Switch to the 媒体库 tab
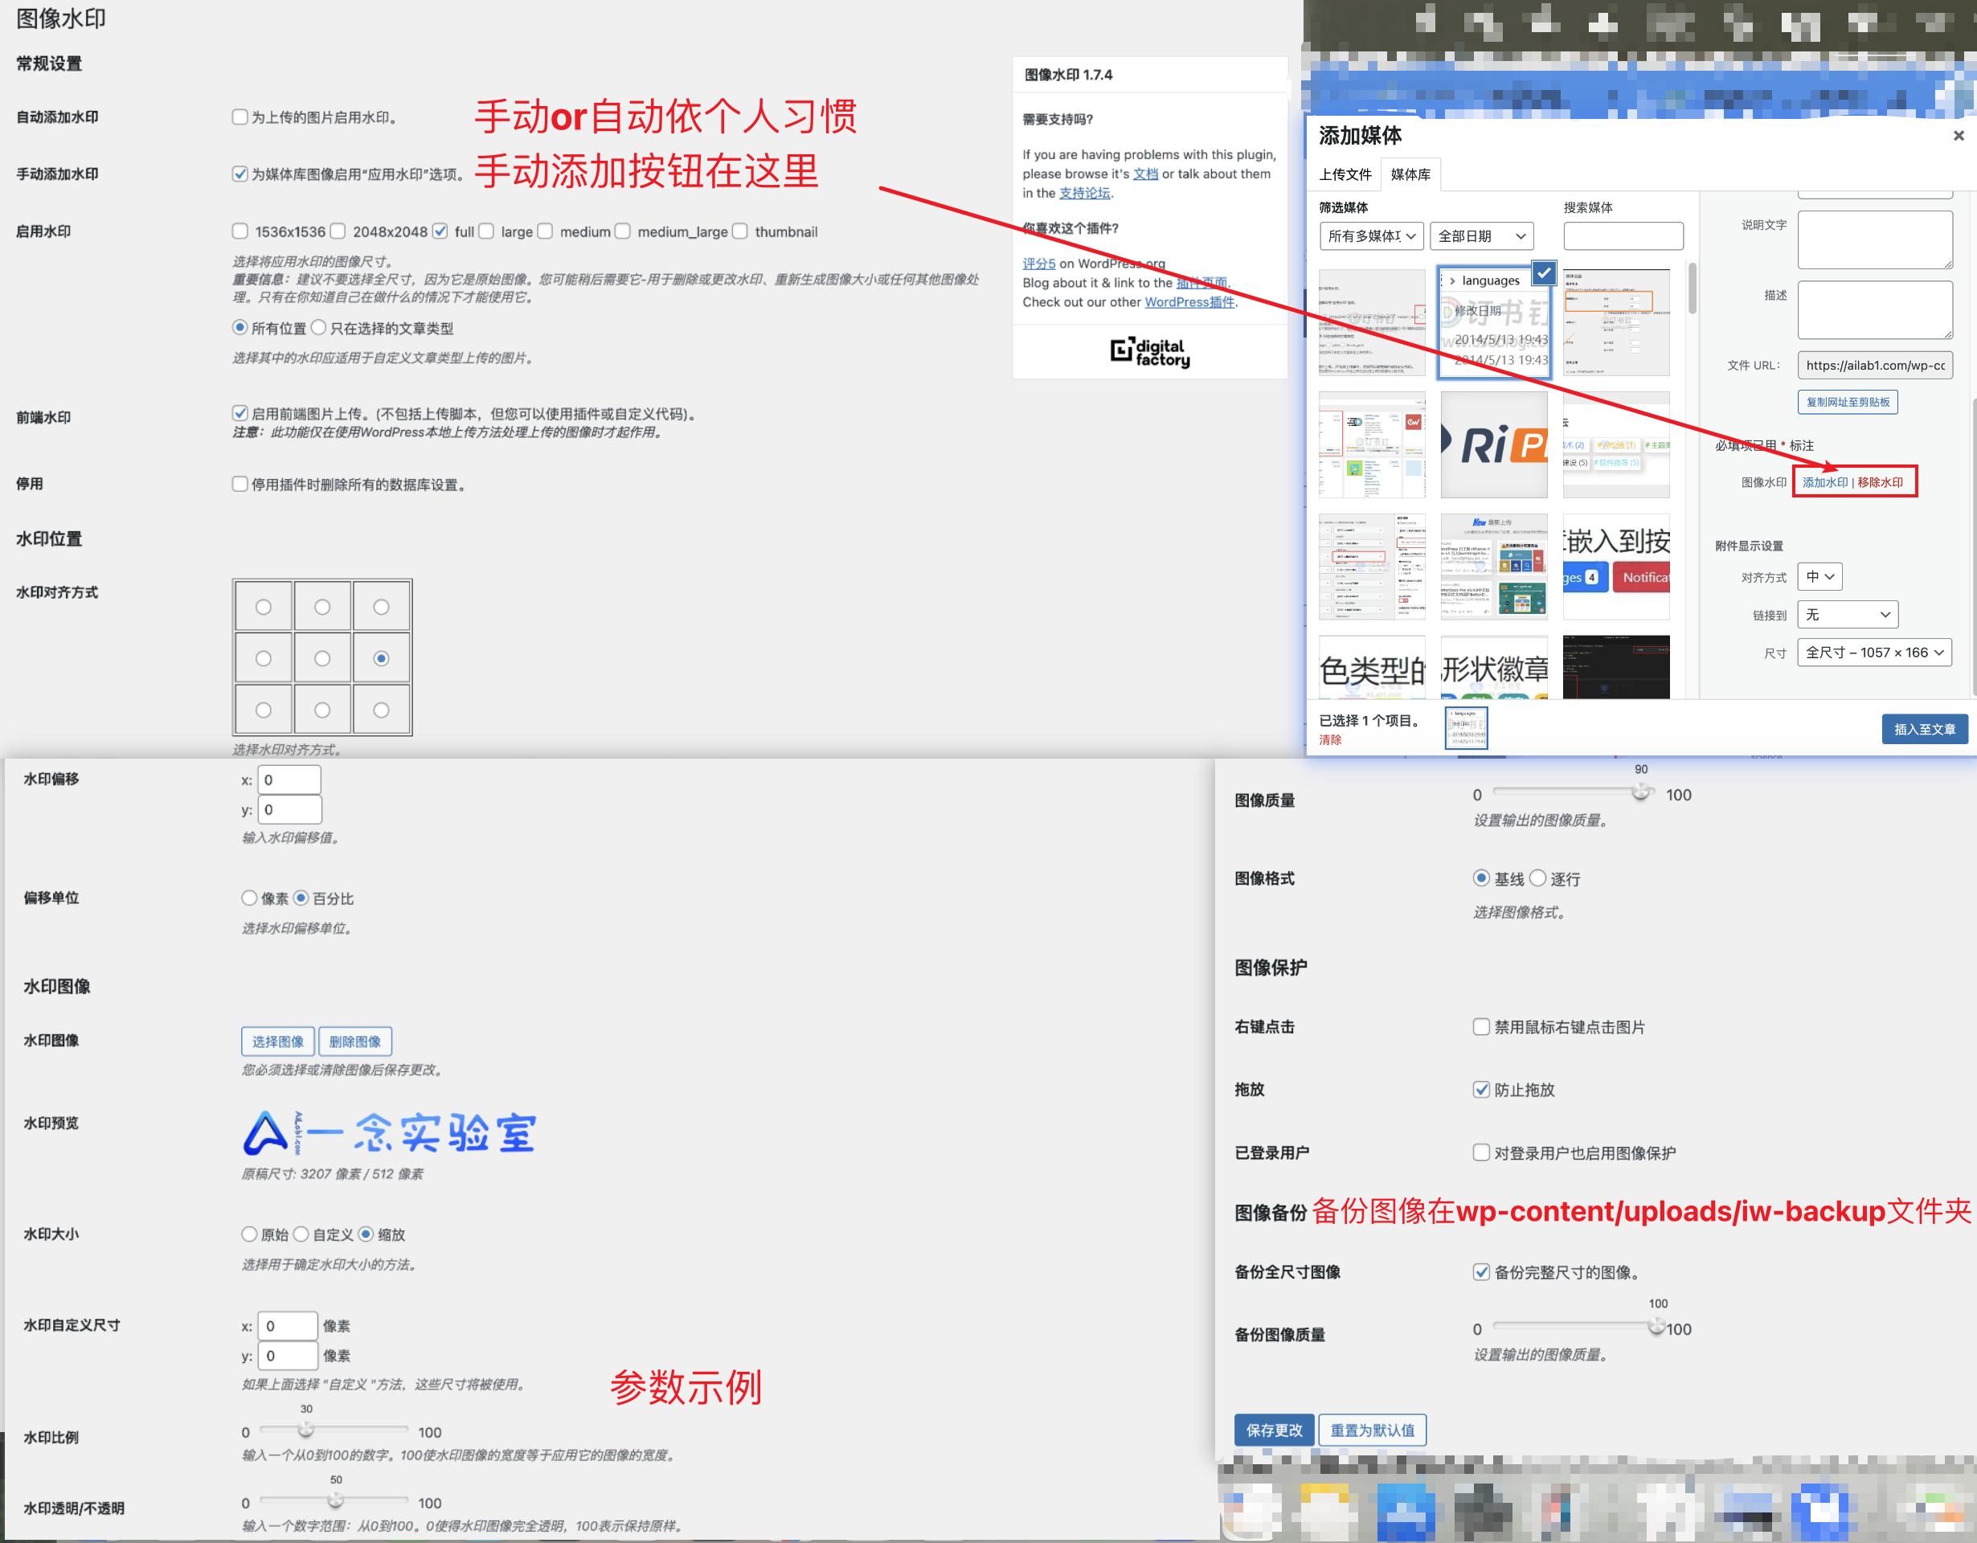This screenshot has width=1977, height=1543. pyautogui.click(x=1410, y=174)
